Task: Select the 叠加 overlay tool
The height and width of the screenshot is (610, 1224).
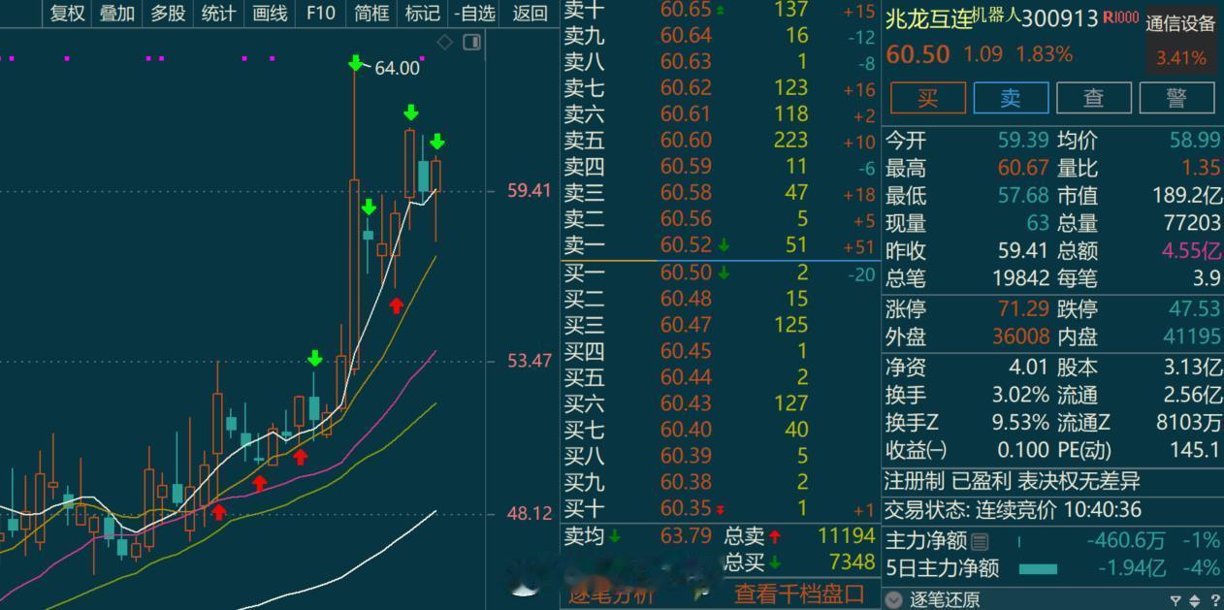Action: pyautogui.click(x=117, y=13)
